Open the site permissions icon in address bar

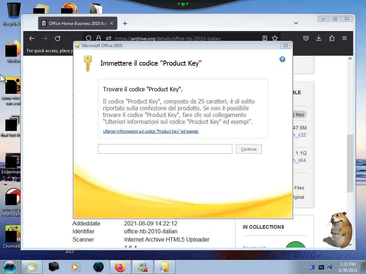(x=109, y=38)
